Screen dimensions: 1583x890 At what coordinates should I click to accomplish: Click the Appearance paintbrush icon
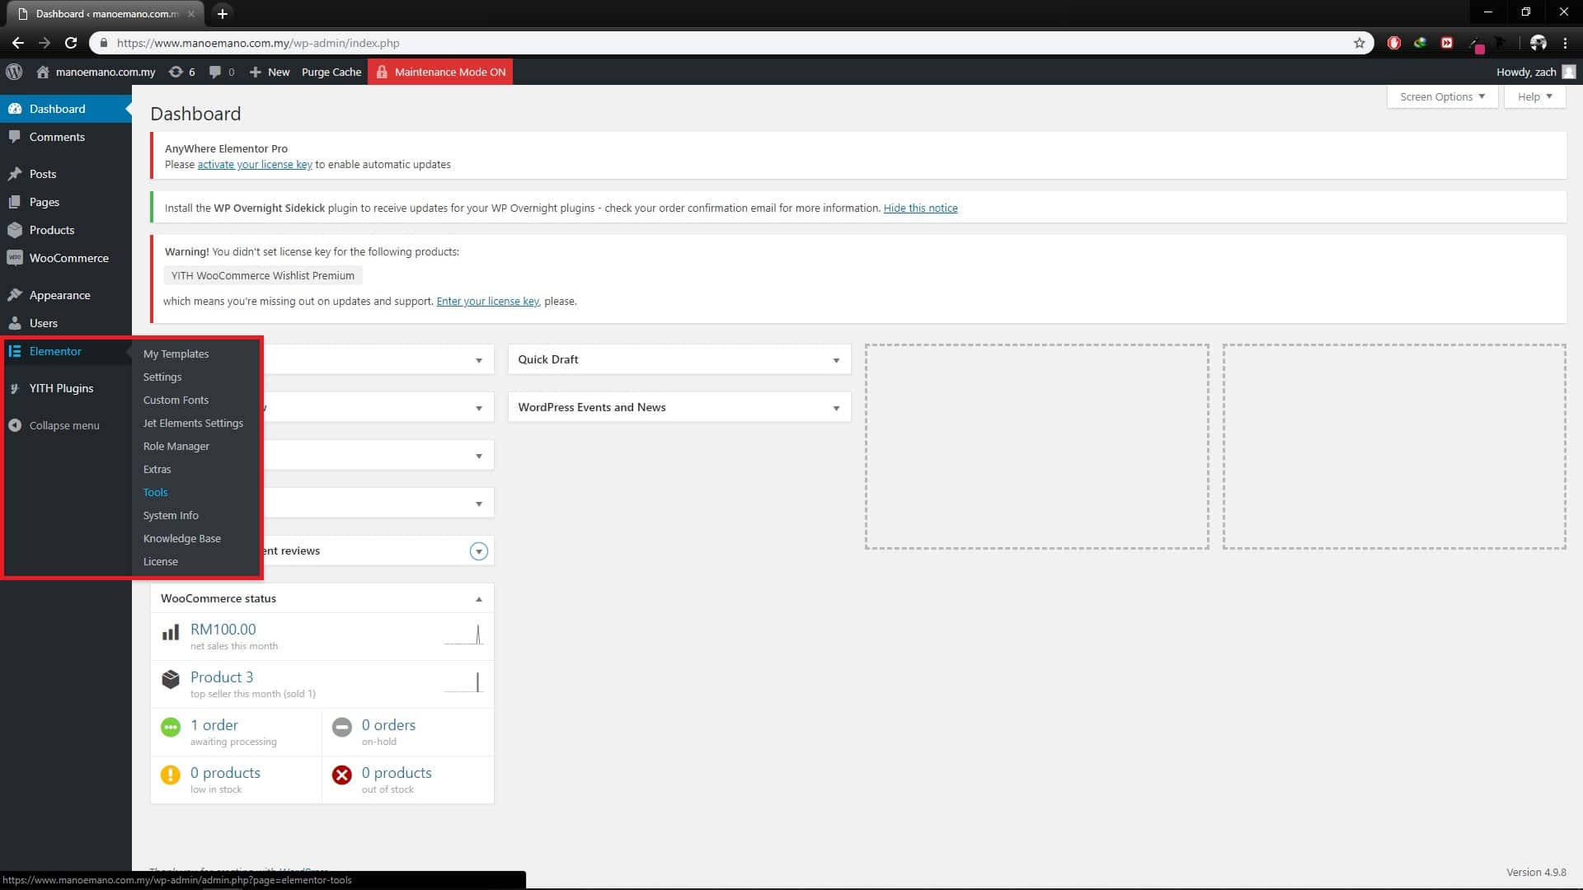click(15, 295)
